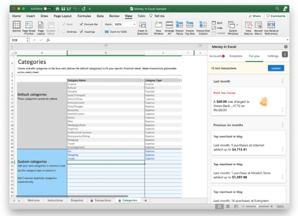Open the Insert ribbon tab
The height and width of the screenshot is (216, 298).
click(x=30, y=16)
